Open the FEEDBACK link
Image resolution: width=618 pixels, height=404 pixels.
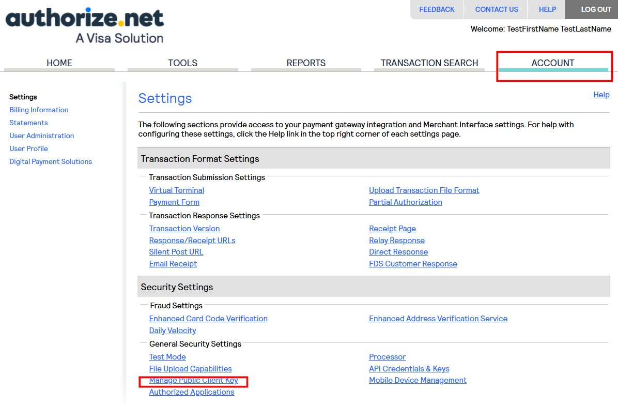[x=437, y=9]
